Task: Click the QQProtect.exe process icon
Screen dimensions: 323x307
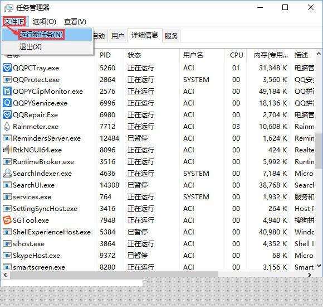Action: pyautogui.click(x=7, y=79)
